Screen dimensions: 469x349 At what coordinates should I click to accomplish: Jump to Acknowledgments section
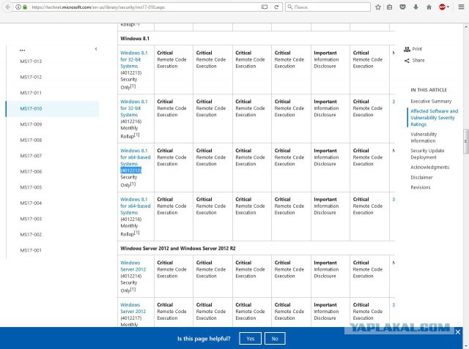(430, 168)
